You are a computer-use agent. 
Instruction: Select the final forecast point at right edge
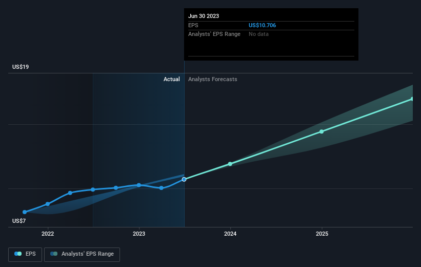[x=412, y=99]
